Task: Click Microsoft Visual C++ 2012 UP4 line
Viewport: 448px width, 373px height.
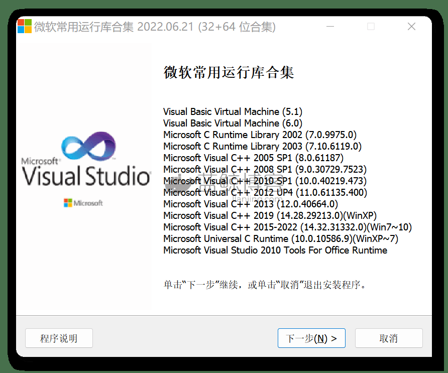Action: [x=265, y=192]
